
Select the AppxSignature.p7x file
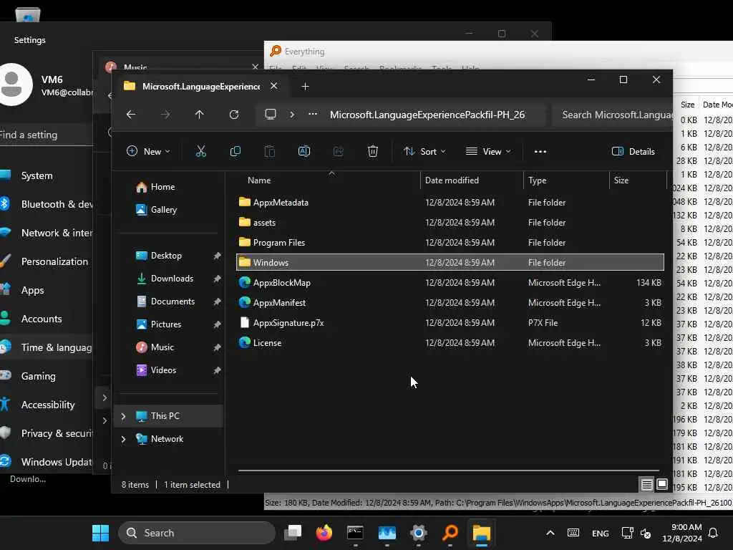tap(450, 323)
